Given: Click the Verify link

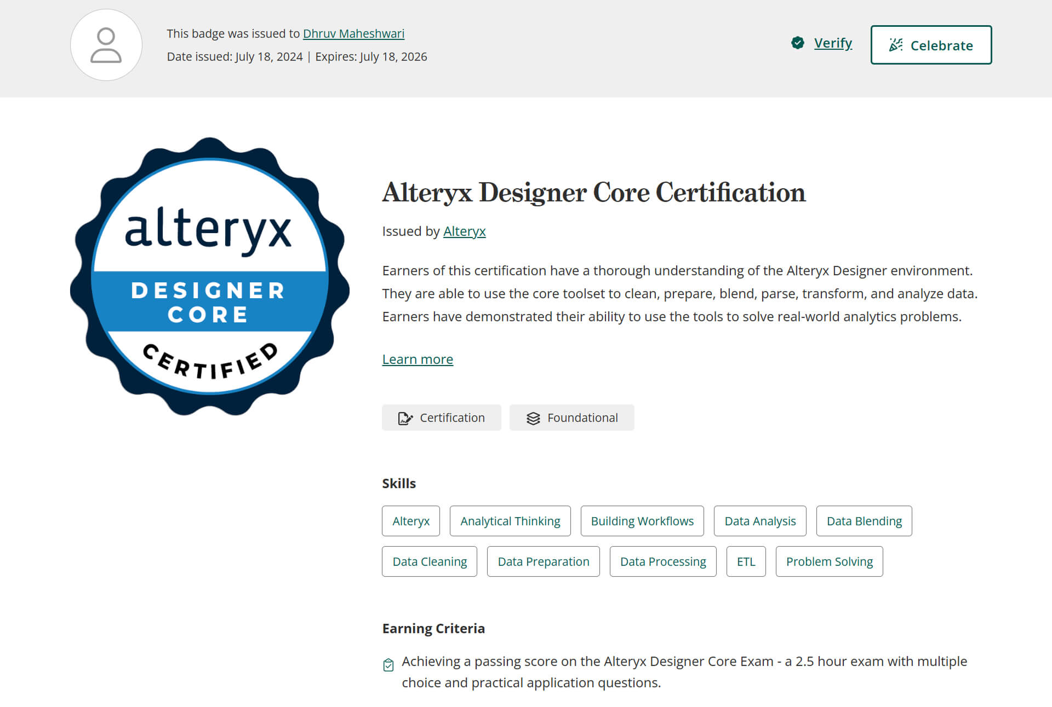Looking at the screenshot, I should 833,43.
